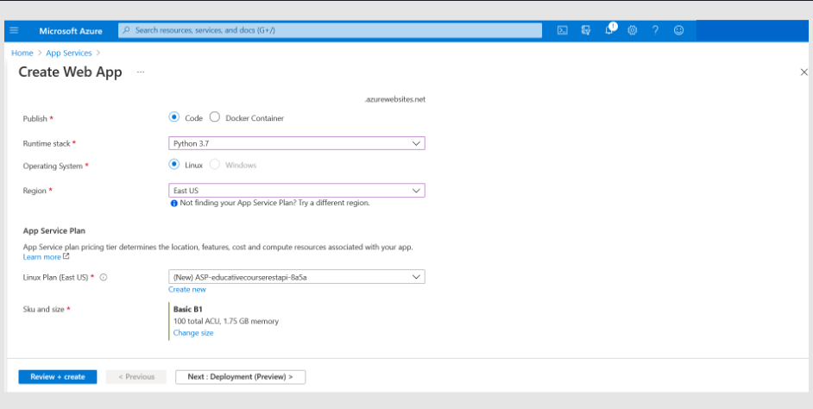Click the Create Web App page title
Viewport: 813px width, 409px height.
tap(70, 72)
